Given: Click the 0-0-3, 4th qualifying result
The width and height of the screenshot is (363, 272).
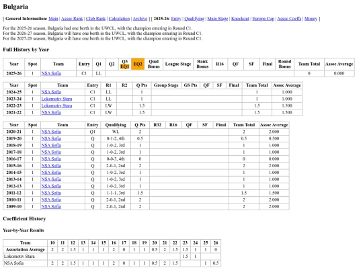Looking at the screenshot, I should pyautogui.click(x=116, y=159).
